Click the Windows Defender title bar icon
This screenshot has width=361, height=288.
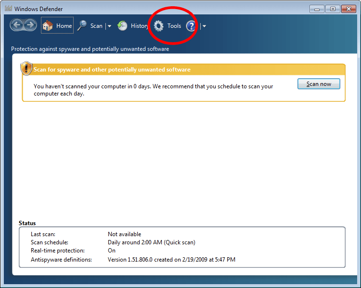[x=8, y=9]
